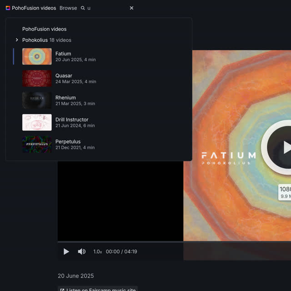
Task: Open the Perpetulus thumbnail
Action: (x=37, y=145)
